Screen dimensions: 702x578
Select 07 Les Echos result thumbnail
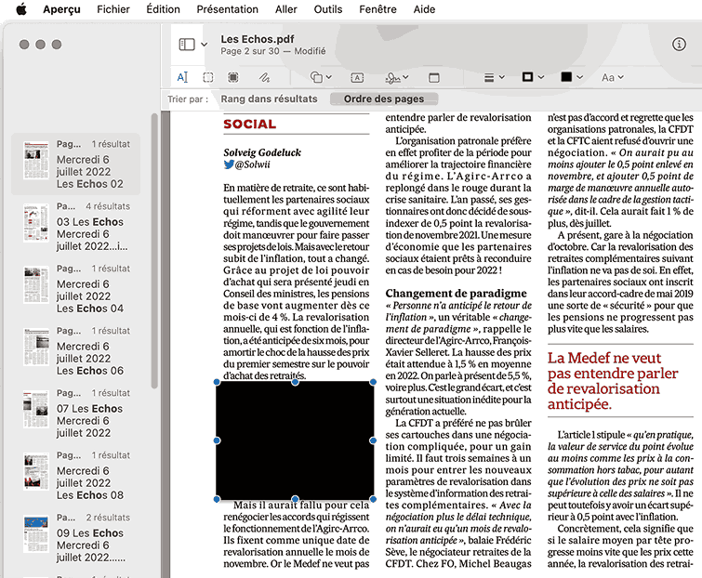click(36, 410)
